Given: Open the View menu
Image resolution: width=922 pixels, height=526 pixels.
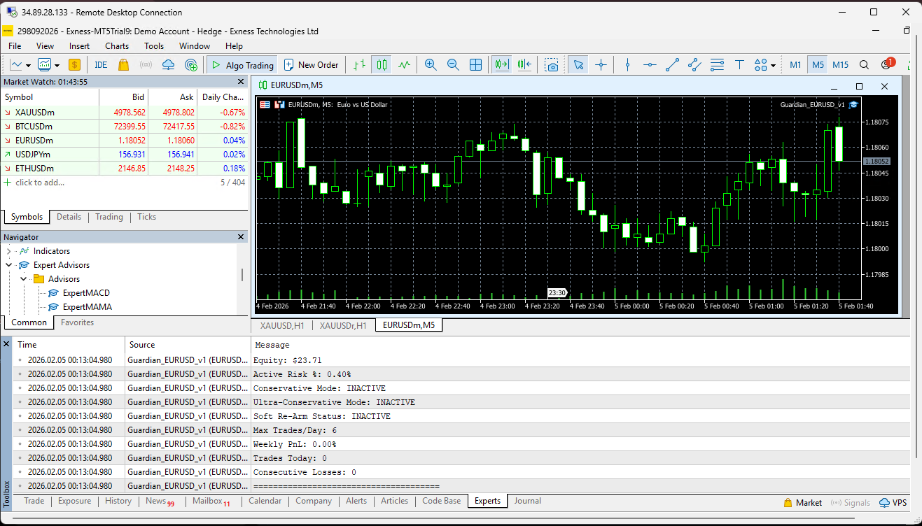Looking at the screenshot, I should [45, 46].
